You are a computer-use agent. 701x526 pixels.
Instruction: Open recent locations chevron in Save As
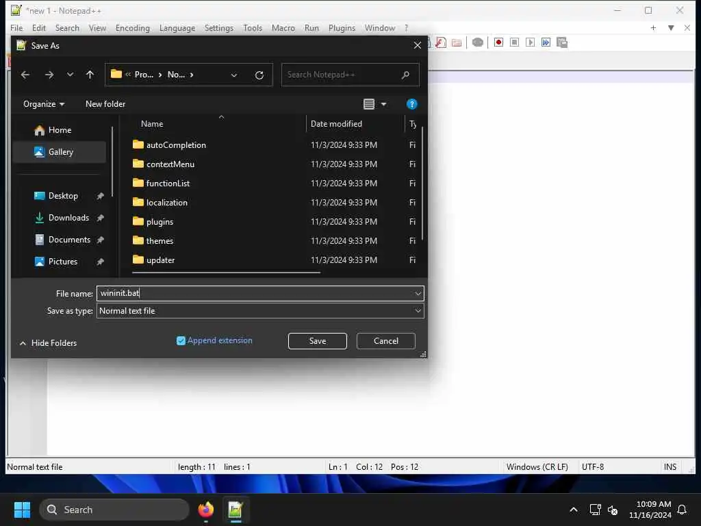pyautogui.click(x=70, y=75)
